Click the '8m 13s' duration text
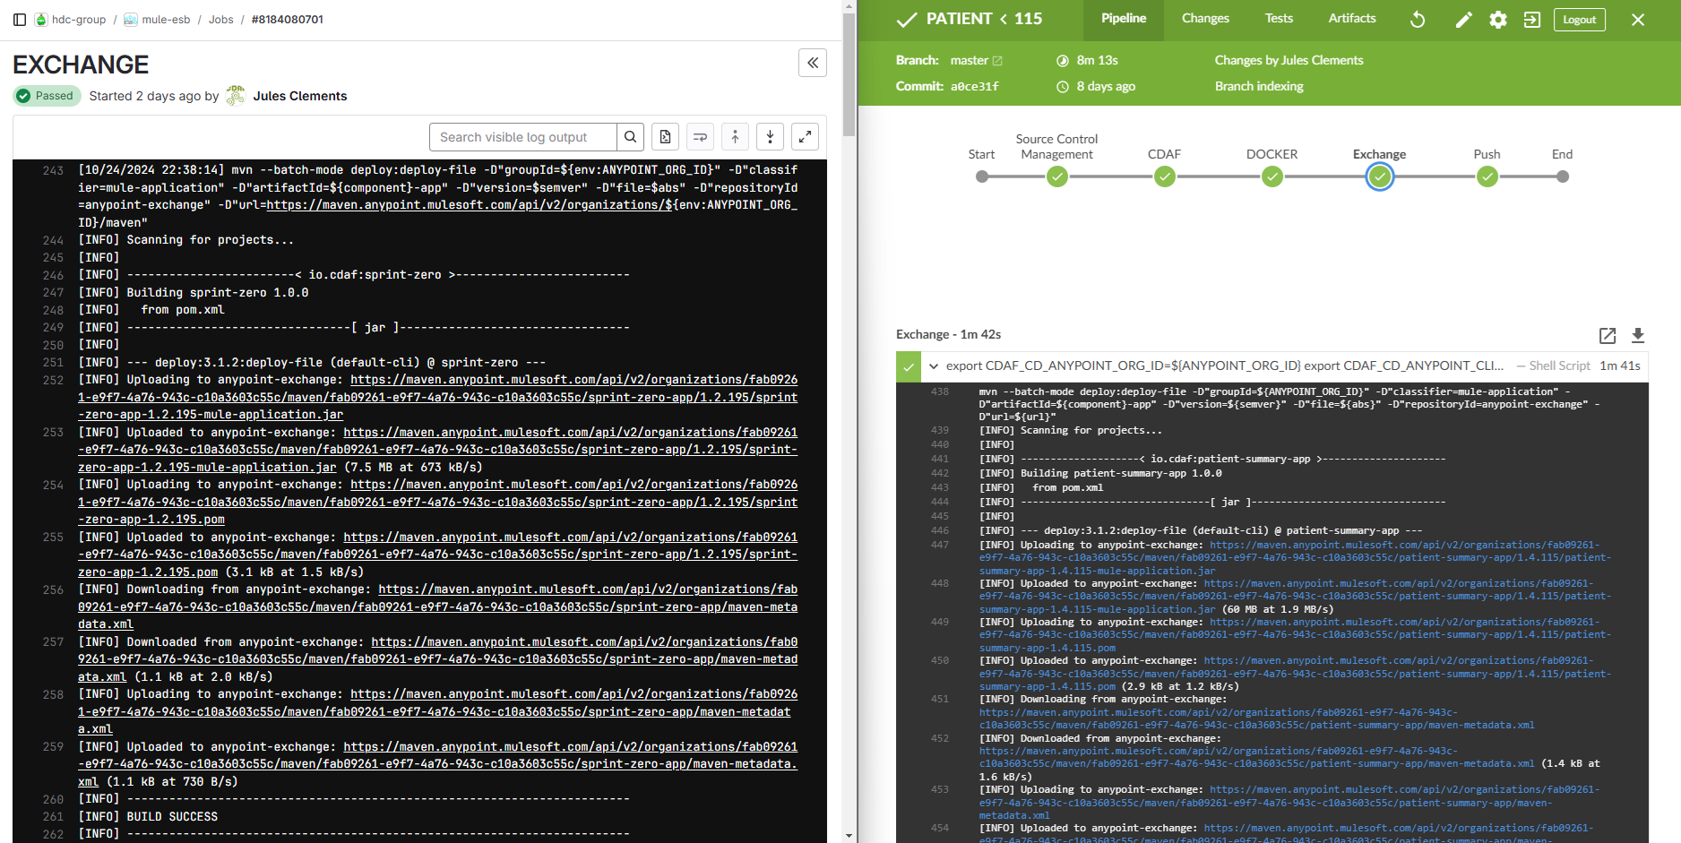This screenshot has height=843, width=1681. click(1097, 60)
